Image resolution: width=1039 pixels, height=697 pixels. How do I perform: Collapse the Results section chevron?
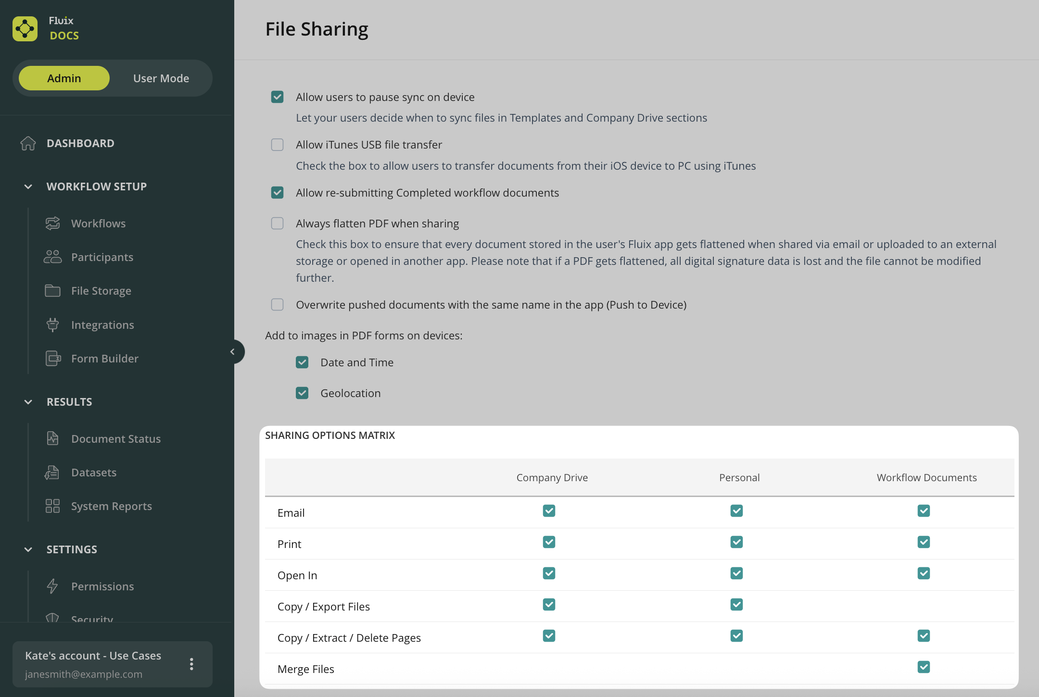pyautogui.click(x=28, y=402)
